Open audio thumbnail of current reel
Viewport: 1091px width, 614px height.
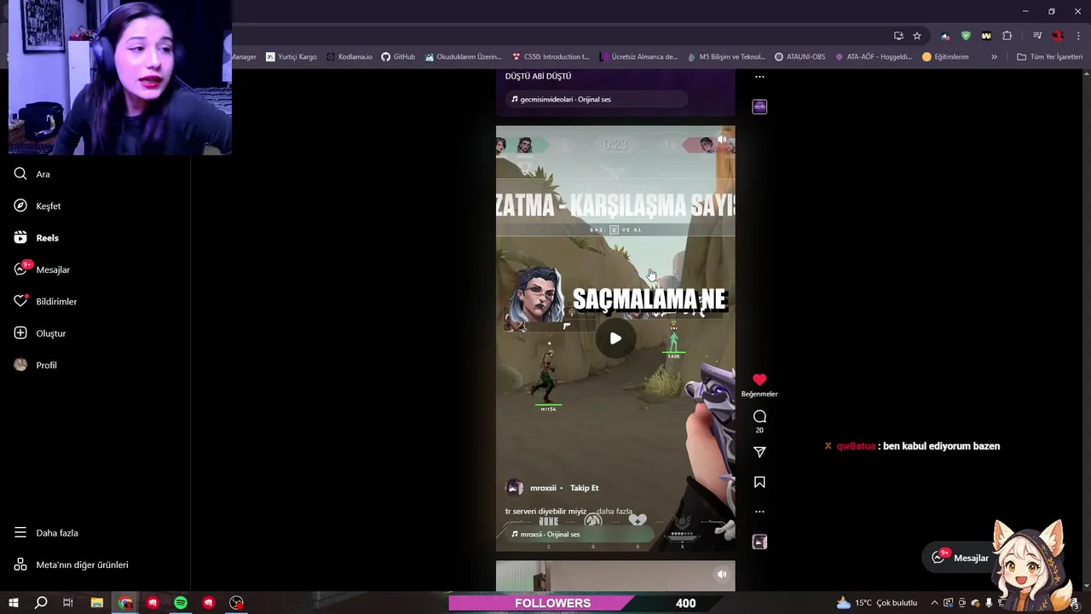(x=759, y=542)
